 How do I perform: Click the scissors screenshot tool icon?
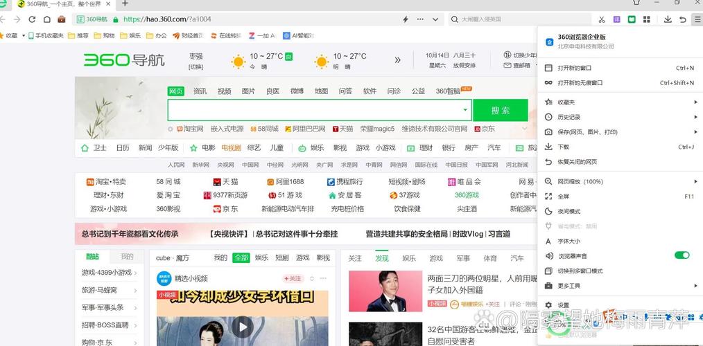pos(602,19)
